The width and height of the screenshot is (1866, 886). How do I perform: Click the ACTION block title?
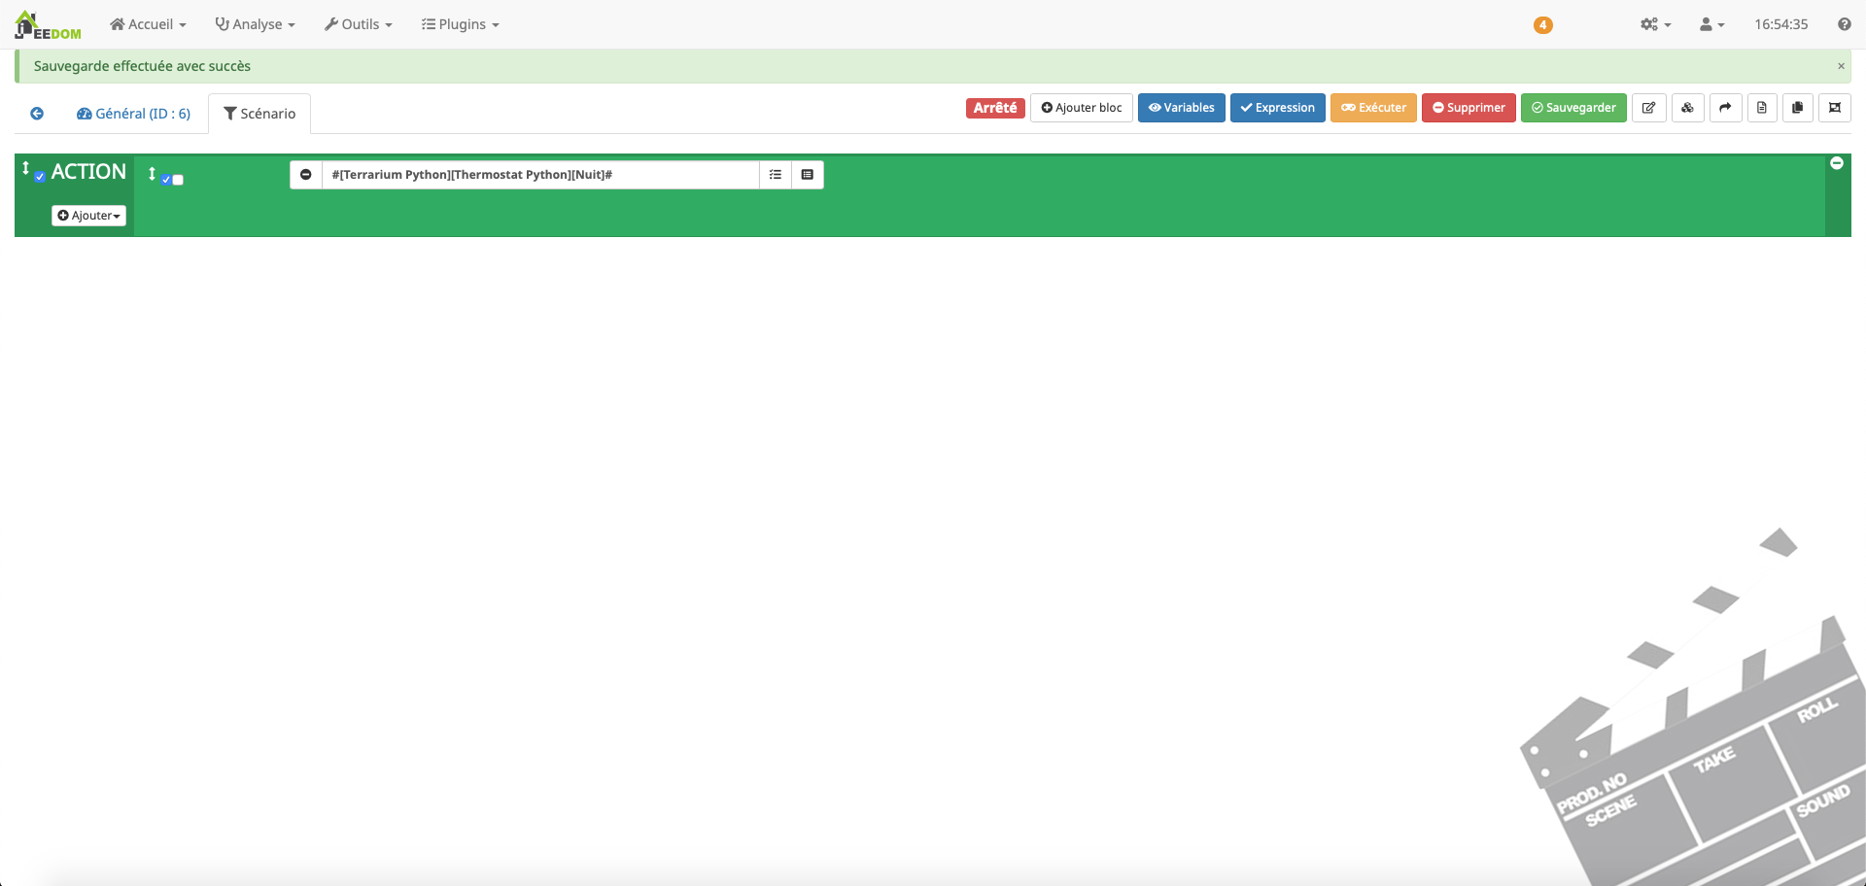click(88, 172)
